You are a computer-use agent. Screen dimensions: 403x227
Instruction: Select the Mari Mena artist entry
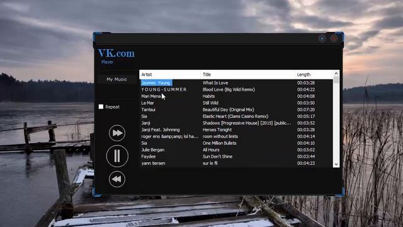click(151, 96)
